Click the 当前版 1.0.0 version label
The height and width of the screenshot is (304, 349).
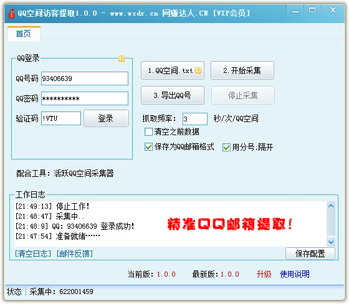[152, 274]
